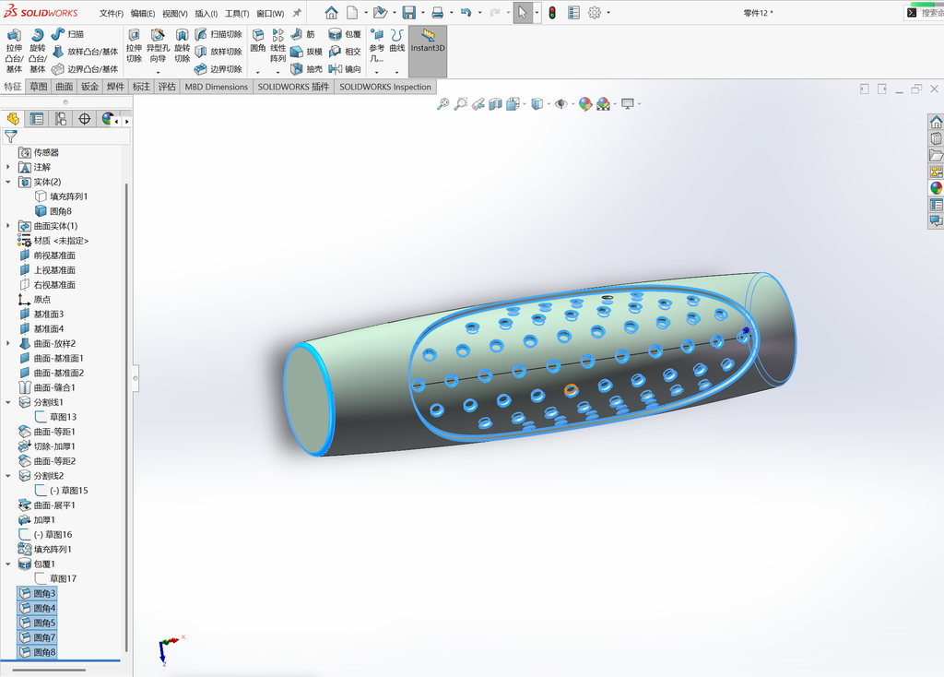944x677 pixels.
Task: Open the Hole Wizard (异型孔向导)
Action: point(158,46)
